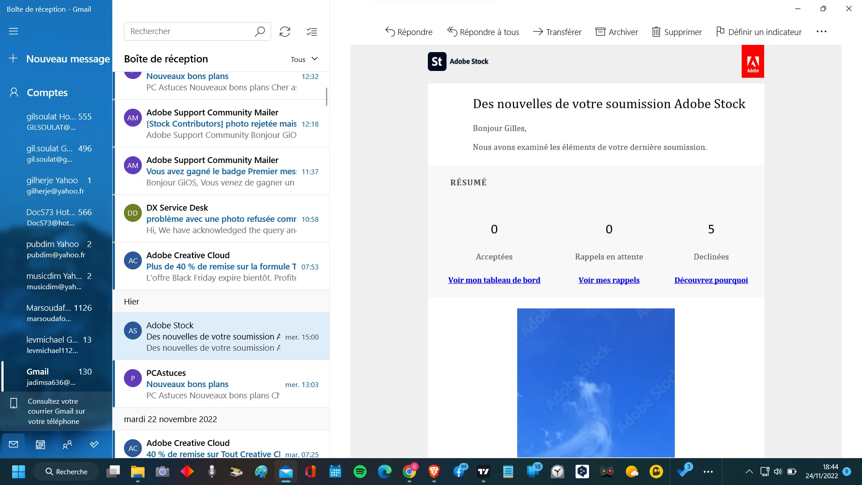This screenshot has width=862, height=485.
Task: Click the Répondre reply button
Action: (409, 32)
